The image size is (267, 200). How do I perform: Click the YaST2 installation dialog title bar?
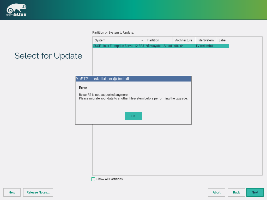(x=133, y=79)
